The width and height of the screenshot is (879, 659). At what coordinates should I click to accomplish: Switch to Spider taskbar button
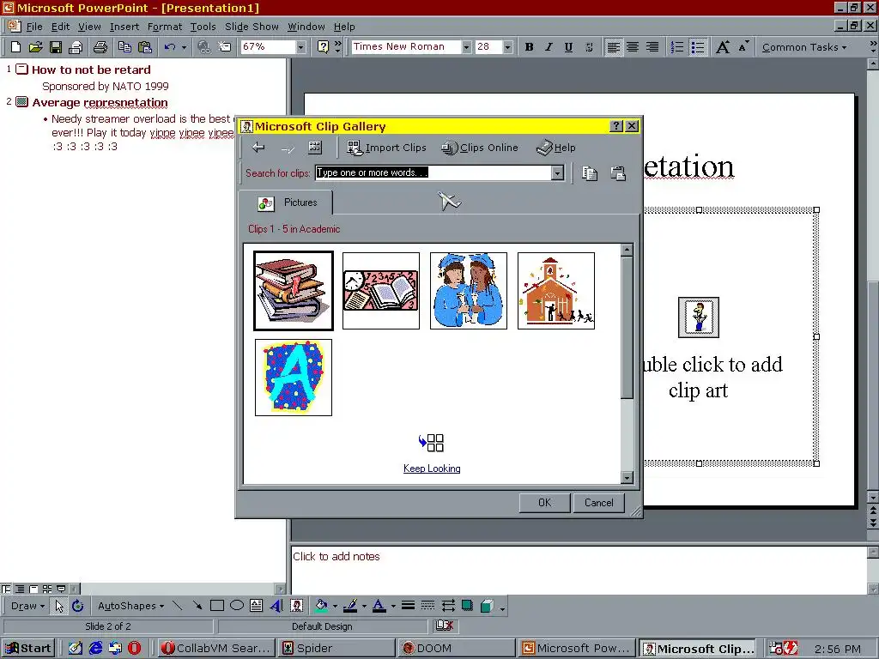[336, 648]
